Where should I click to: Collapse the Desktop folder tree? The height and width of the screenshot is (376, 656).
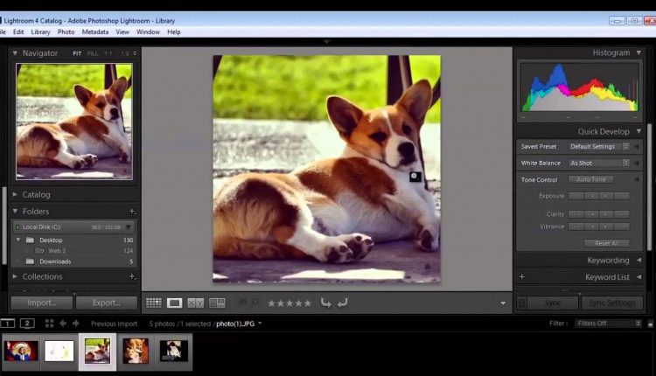click(x=18, y=240)
